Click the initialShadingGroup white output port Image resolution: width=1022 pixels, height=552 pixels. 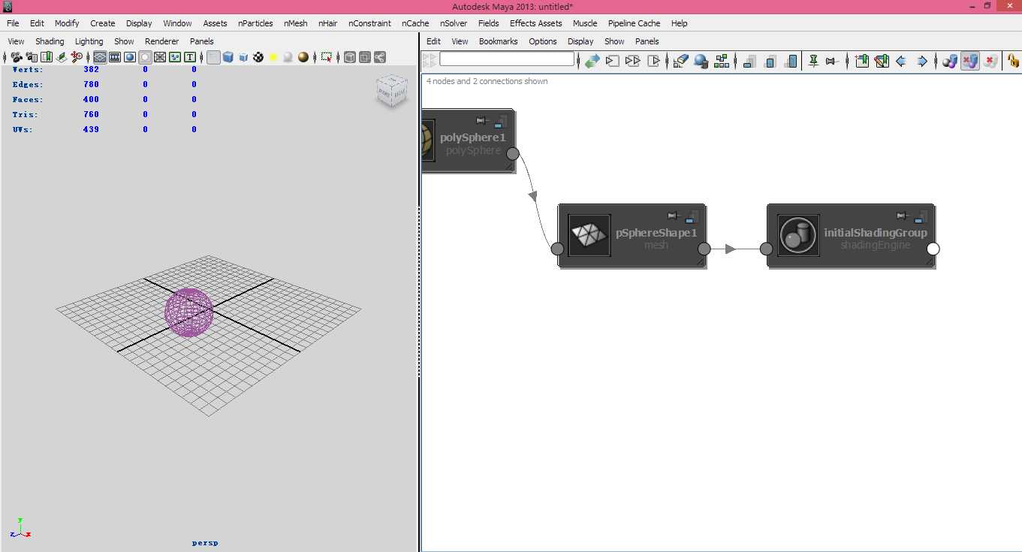pyautogui.click(x=933, y=249)
